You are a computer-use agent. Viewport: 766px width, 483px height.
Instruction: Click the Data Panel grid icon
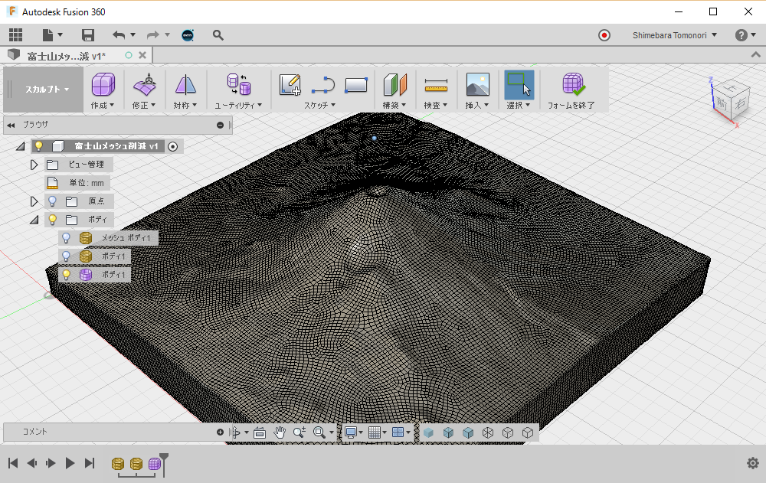click(15, 35)
